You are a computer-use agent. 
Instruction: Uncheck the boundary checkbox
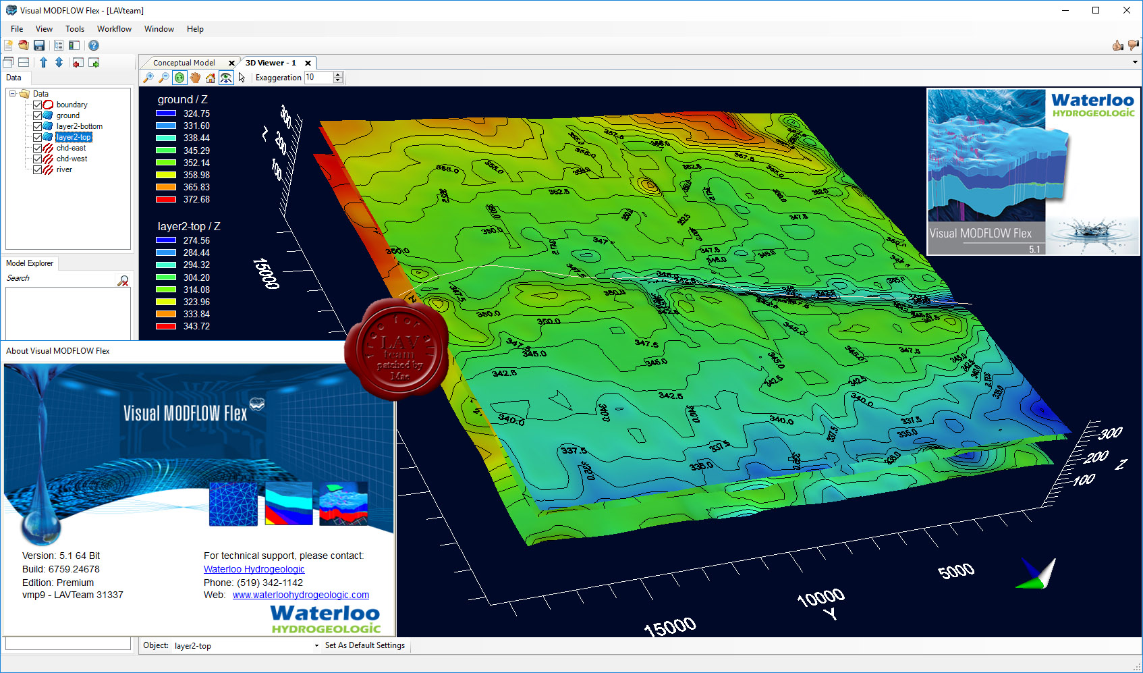[x=38, y=105]
